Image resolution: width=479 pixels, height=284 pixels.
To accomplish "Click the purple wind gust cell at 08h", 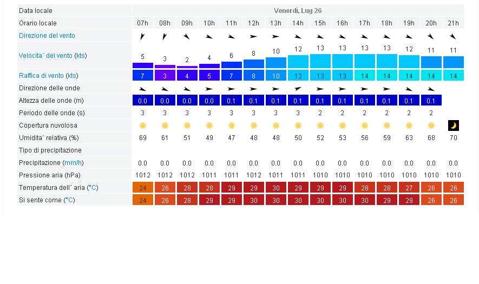I will click(x=165, y=76).
